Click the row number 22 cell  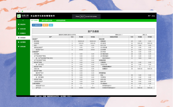point(72,88)
